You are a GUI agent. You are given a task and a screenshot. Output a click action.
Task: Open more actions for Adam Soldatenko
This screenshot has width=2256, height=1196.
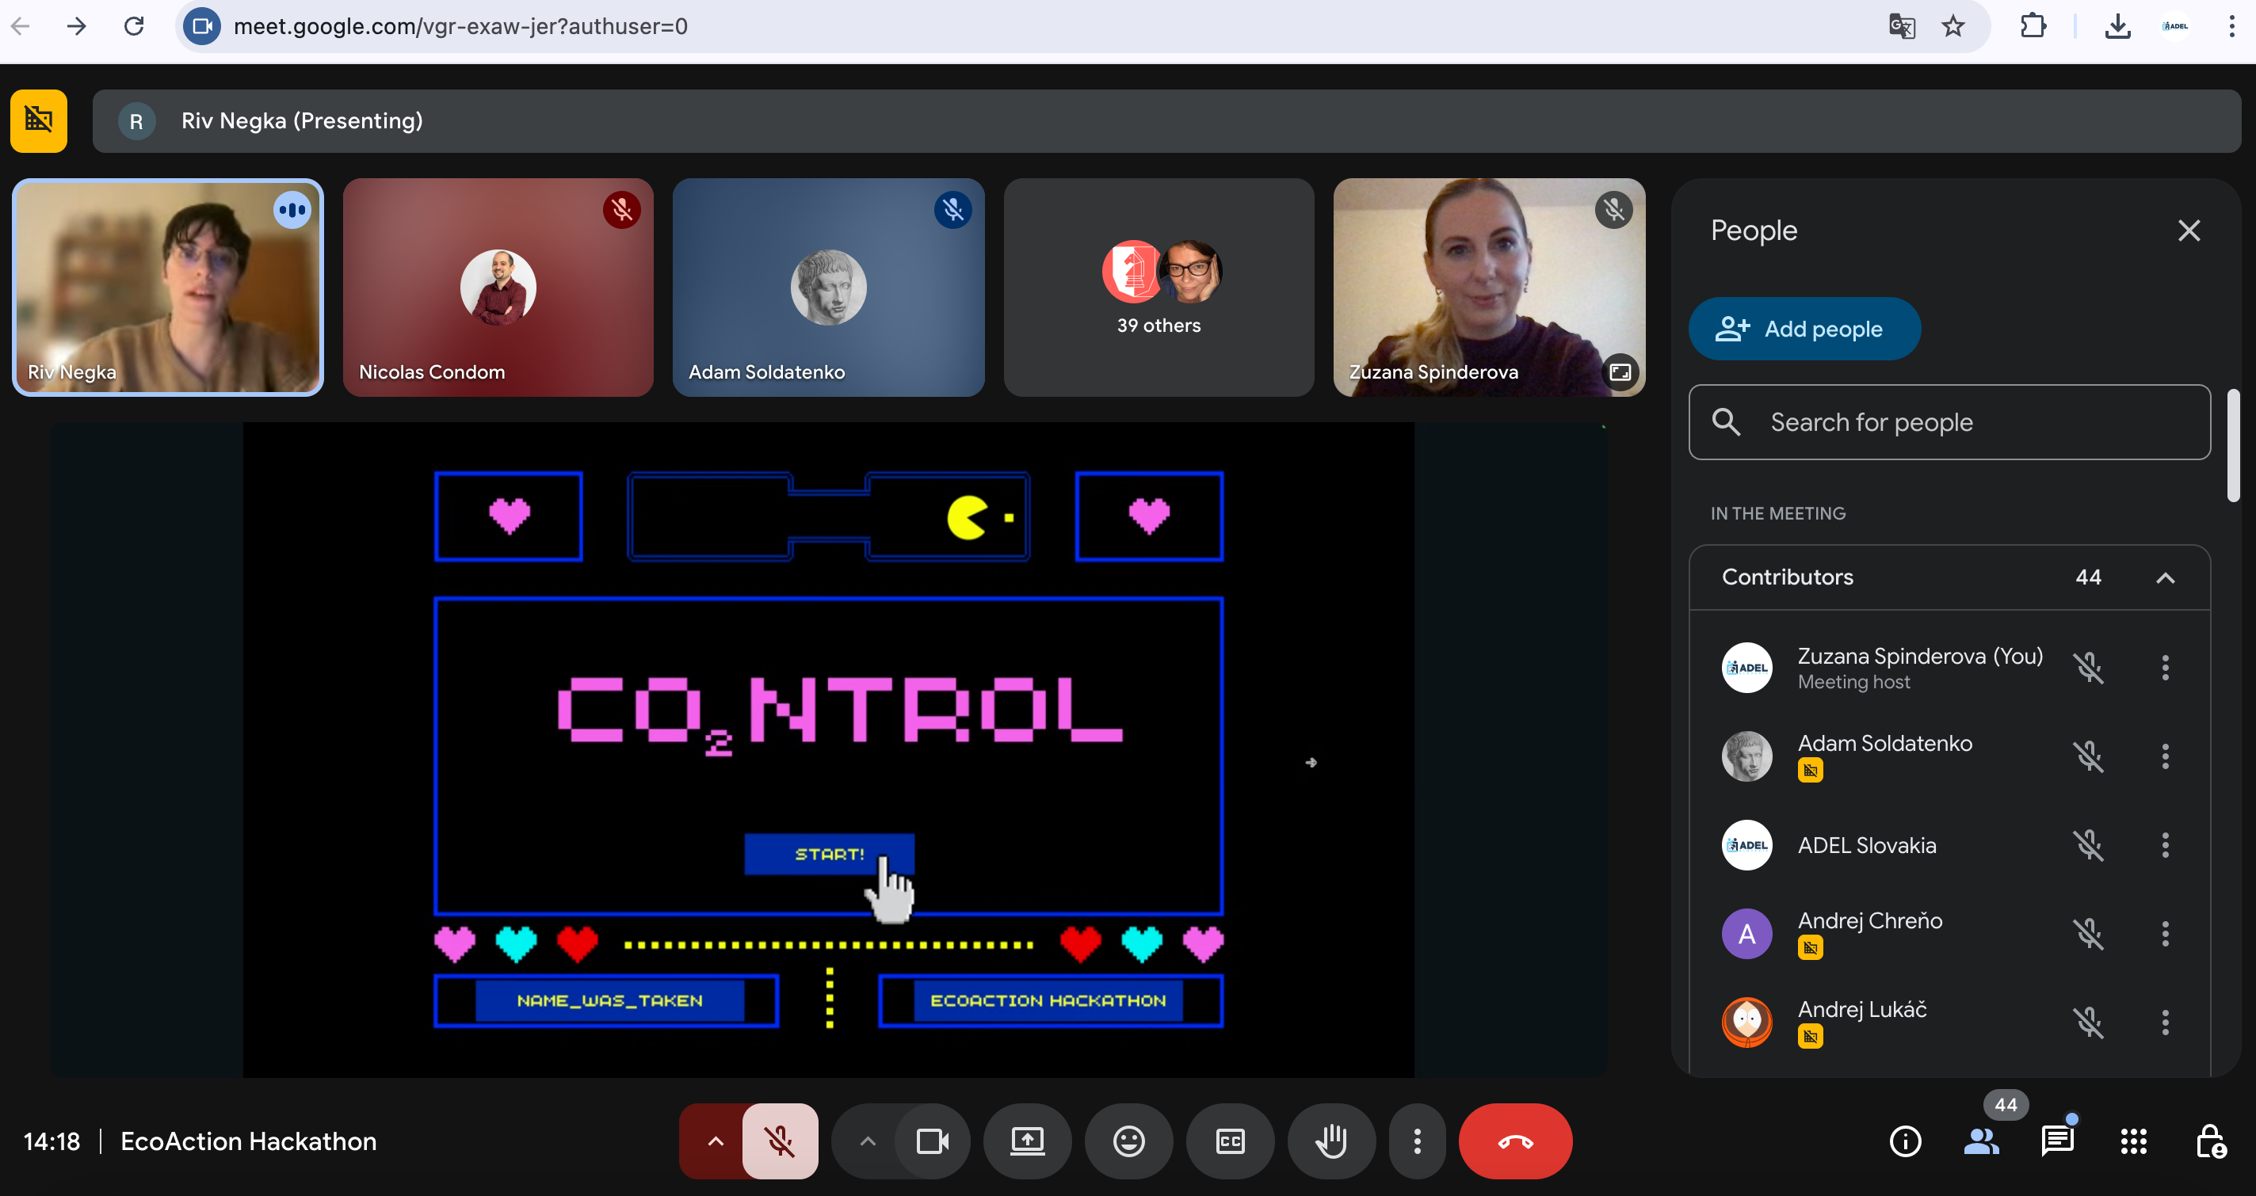(2165, 756)
